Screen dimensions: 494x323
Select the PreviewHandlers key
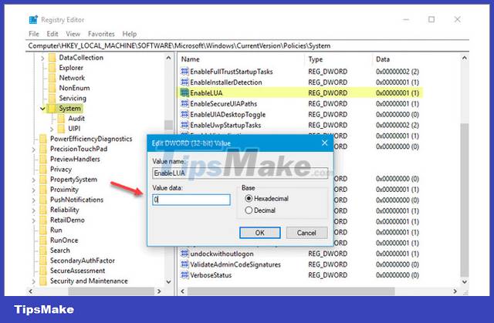click(75, 159)
